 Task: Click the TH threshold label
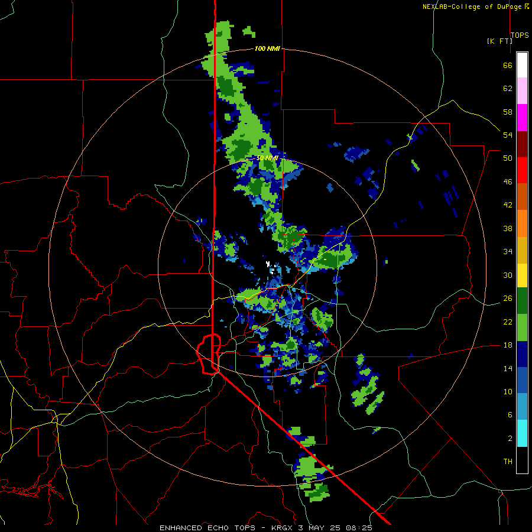pyautogui.click(x=508, y=462)
